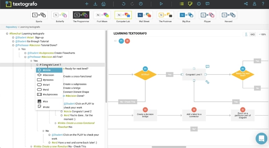Viewport: 269px width, 148px height.
Task: Choose #note from shape menu
Action: click(x=49, y=107)
